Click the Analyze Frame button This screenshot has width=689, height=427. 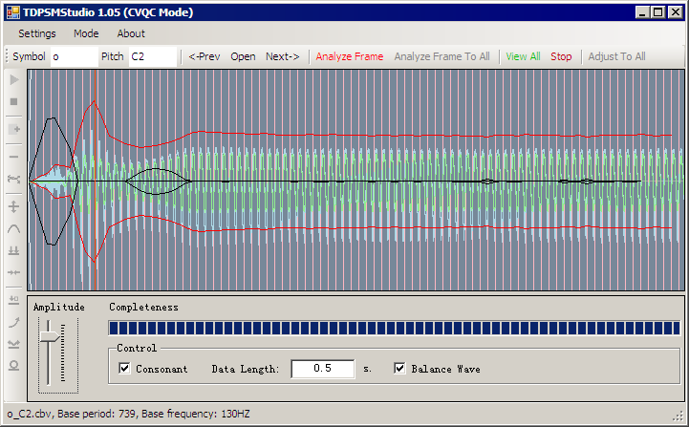350,56
